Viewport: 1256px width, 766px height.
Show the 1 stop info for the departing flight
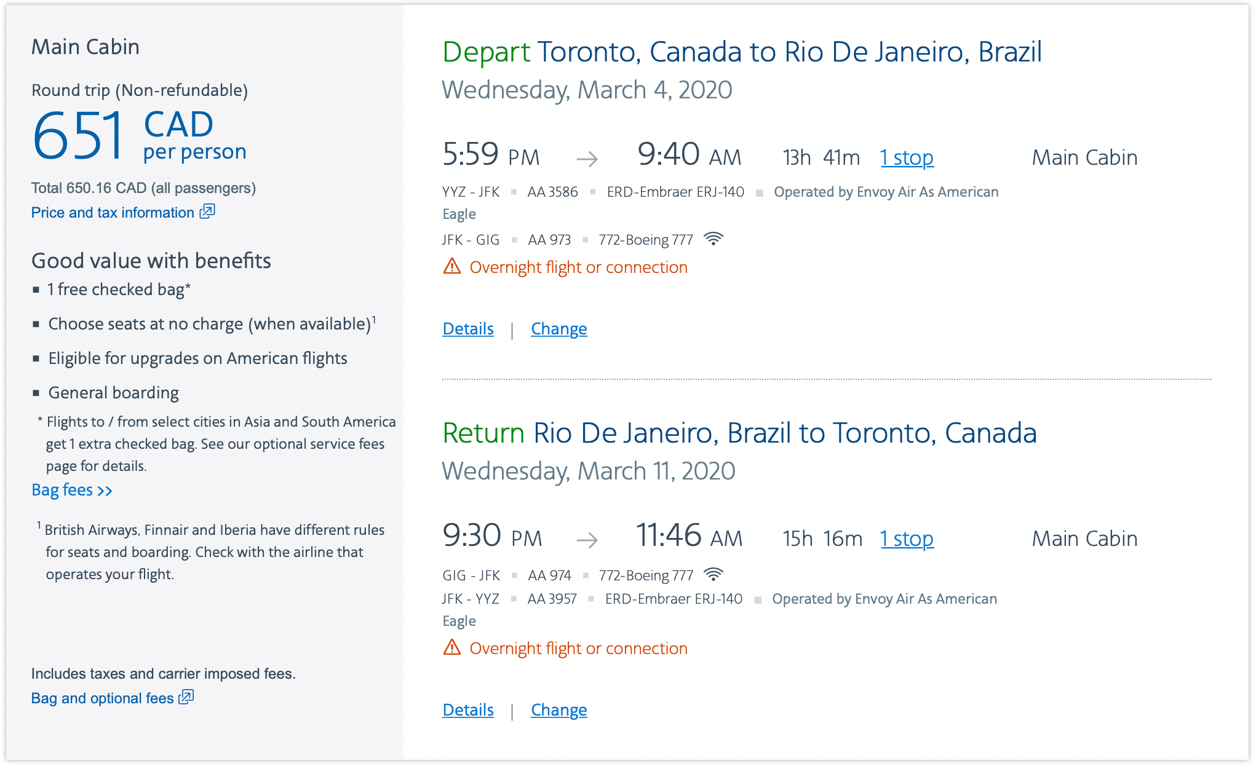tap(907, 158)
